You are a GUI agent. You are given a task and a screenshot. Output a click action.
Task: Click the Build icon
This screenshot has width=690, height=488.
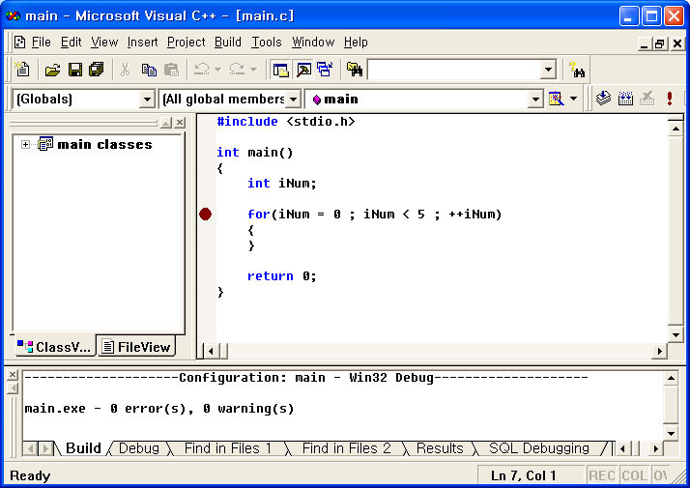click(625, 99)
